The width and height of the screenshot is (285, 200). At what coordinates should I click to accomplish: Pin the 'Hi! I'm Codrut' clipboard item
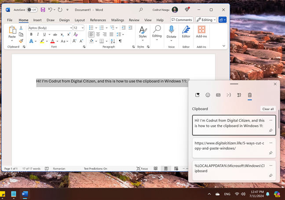[270, 130]
